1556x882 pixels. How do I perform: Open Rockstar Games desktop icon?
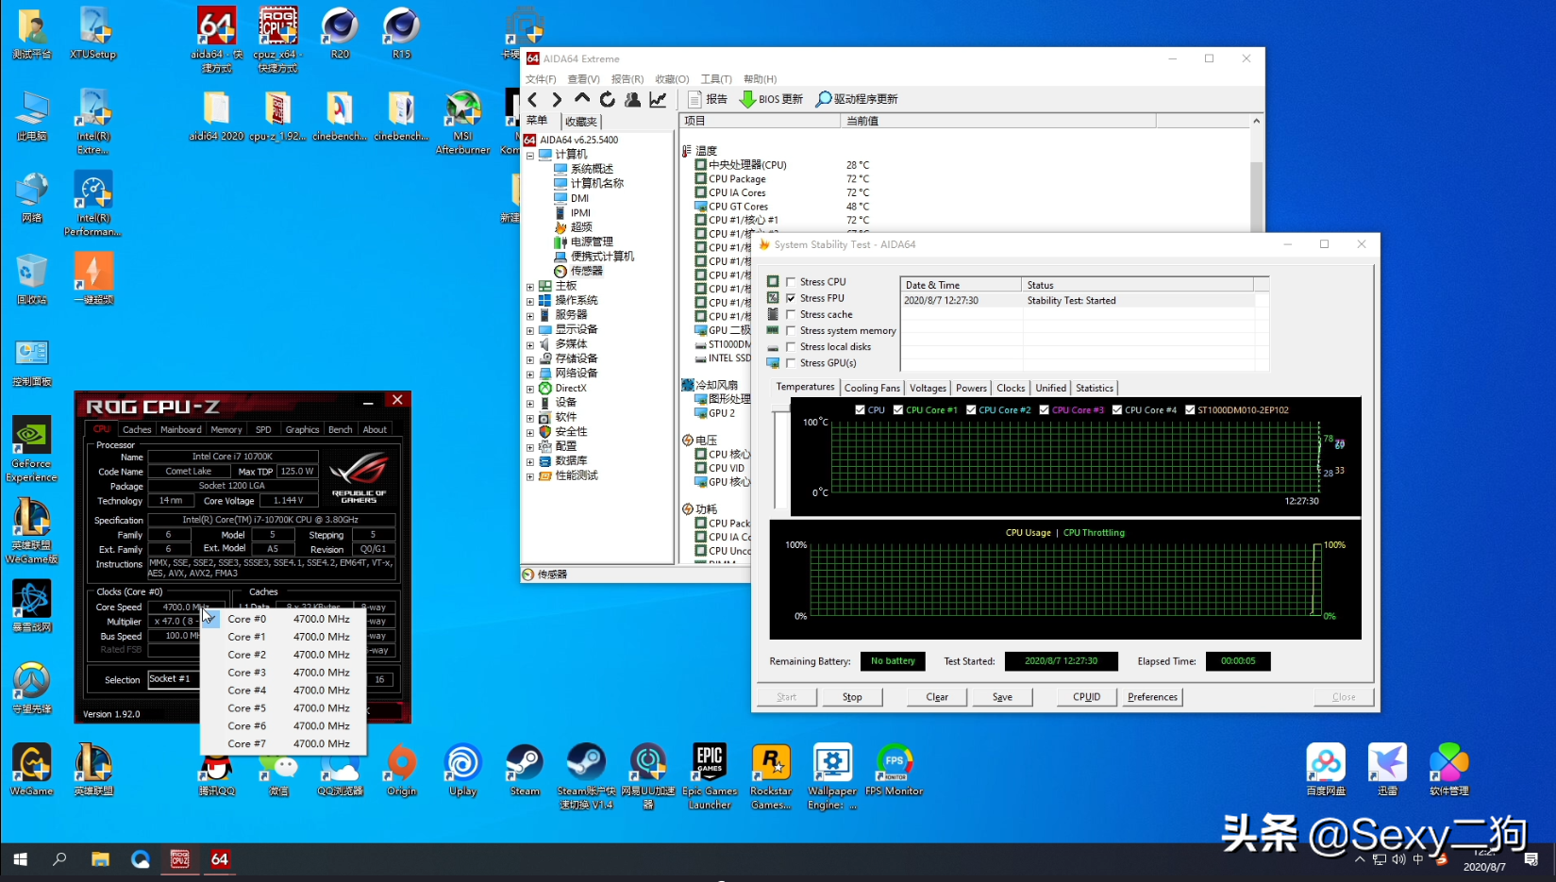pyautogui.click(x=771, y=776)
